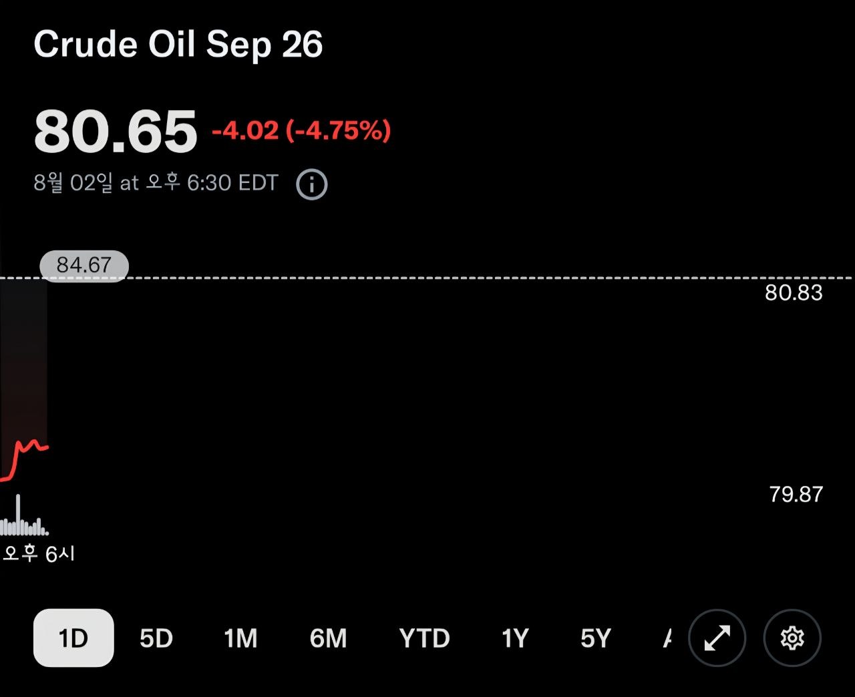Screen dimensions: 855x697
Task: Tap the 80.65 current price
Action: coord(116,132)
